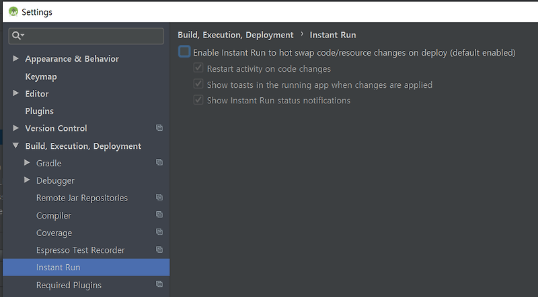This screenshot has width=538, height=297.
Task: Click project-level icon beside Coverage
Action: click(x=159, y=232)
